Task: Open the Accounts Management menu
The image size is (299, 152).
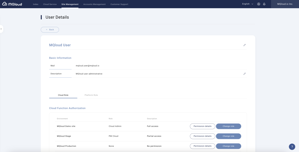Action: point(94,4)
